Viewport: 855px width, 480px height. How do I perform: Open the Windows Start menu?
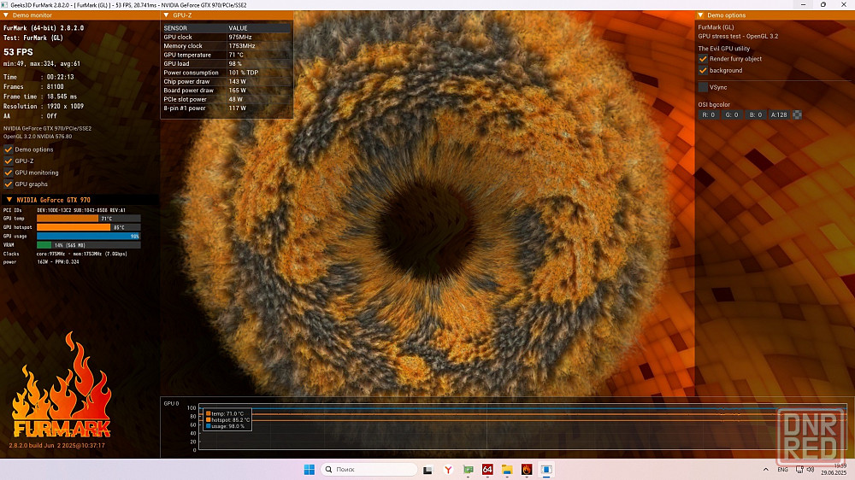[x=310, y=470]
